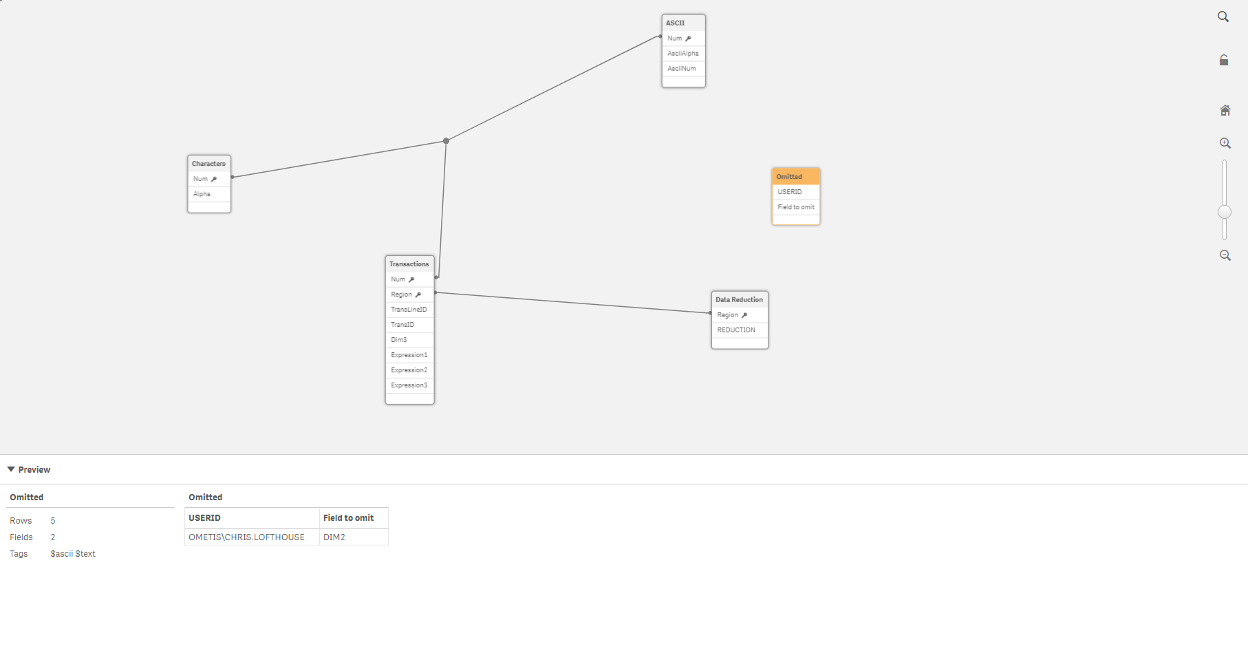The height and width of the screenshot is (664, 1248).
Task: Select the AsciiAlpha field in ASCII table
Action: 682,53
